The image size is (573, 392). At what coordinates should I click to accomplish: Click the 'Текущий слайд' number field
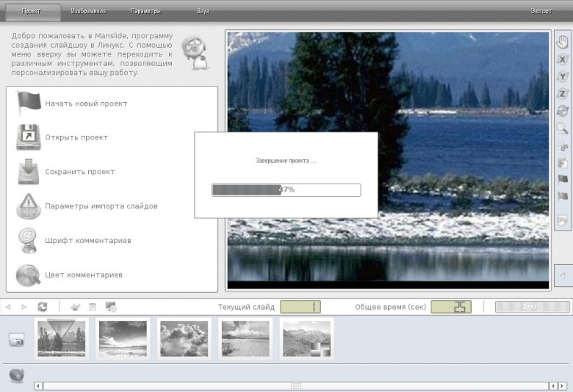pos(300,307)
